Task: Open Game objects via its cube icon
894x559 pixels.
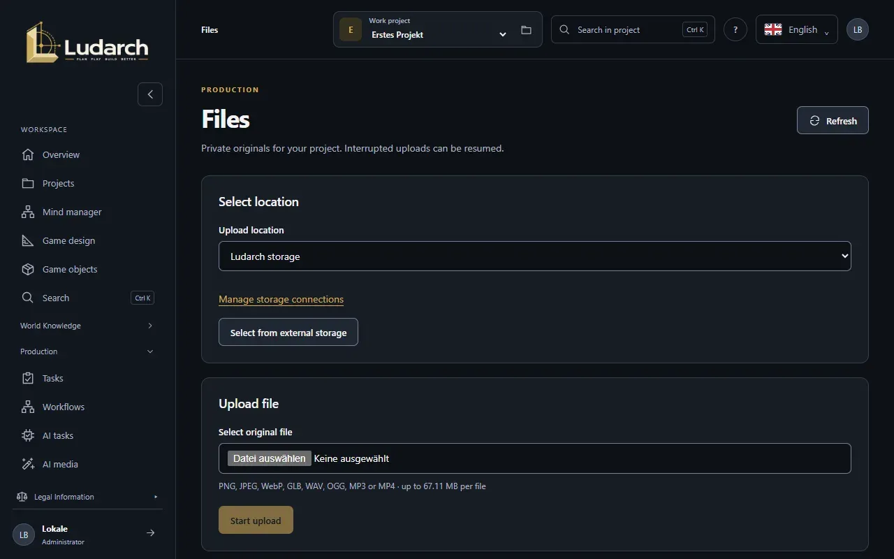Action: click(28, 269)
